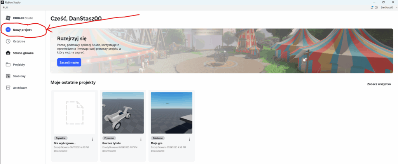The image size is (398, 164).
Task: Click the Gra wyścigowa... project title
Action: (x=65, y=143)
